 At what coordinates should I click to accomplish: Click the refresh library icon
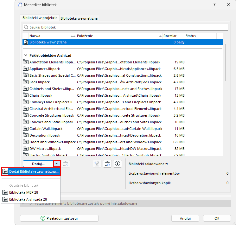click(107, 164)
